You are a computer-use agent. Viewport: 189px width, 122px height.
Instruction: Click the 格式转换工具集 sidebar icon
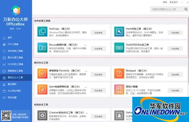(x=4, y=51)
